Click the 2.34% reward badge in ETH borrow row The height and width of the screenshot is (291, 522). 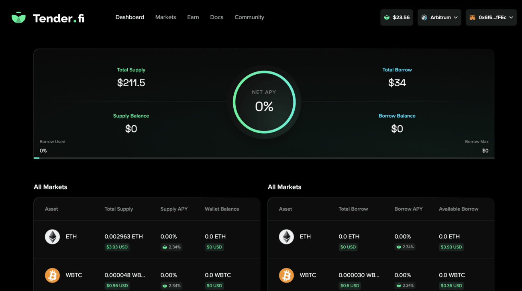click(x=406, y=247)
